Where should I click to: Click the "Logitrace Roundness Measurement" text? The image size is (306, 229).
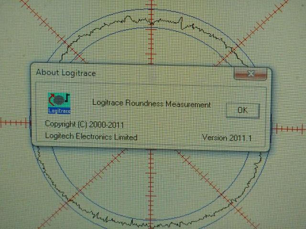point(152,104)
